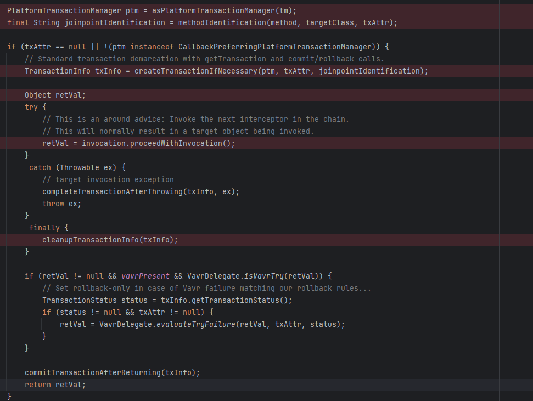Click the 'Object retVal;' declaration
Screen dimensions: 533x401
55,95
